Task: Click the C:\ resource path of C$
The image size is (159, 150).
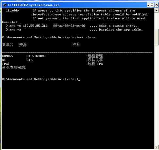Action: coord(30,60)
